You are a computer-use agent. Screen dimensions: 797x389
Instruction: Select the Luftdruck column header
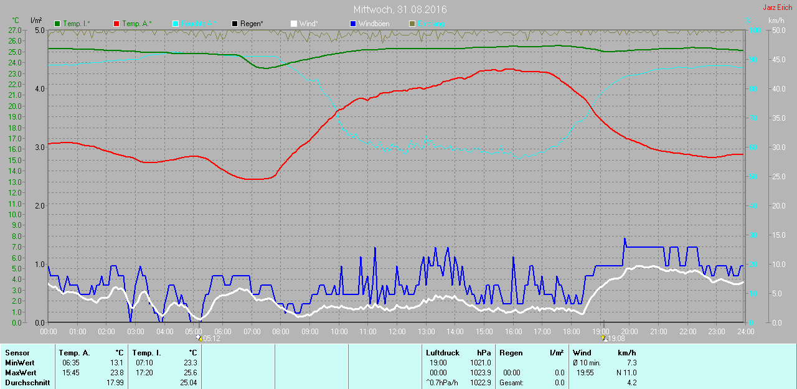(443, 353)
